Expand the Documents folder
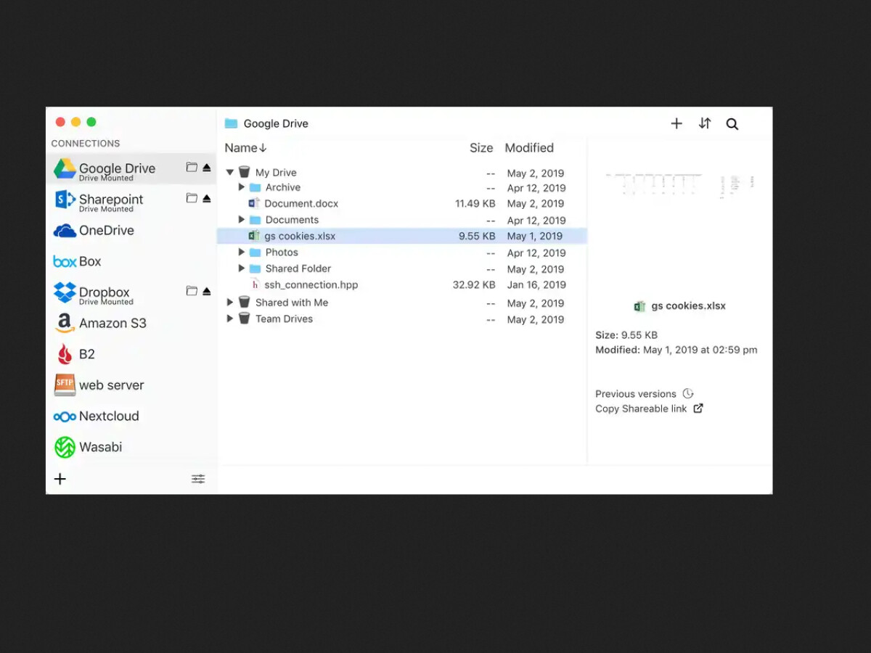Image resolution: width=871 pixels, height=653 pixels. pyautogui.click(x=242, y=219)
